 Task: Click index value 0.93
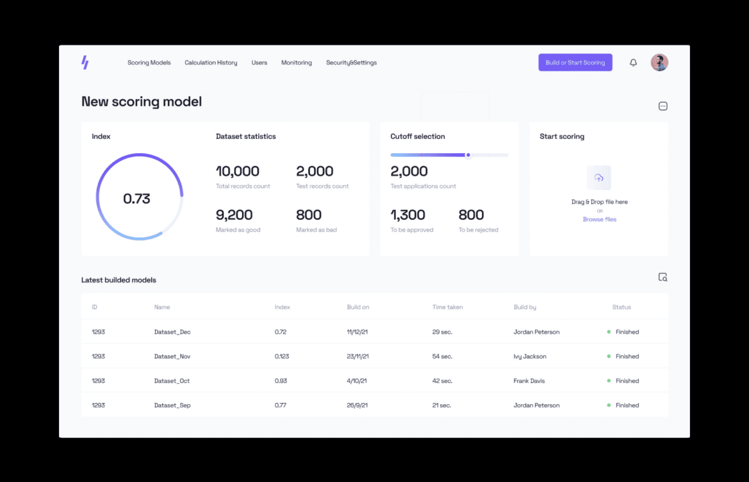pyautogui.click(x=281, y=381)
